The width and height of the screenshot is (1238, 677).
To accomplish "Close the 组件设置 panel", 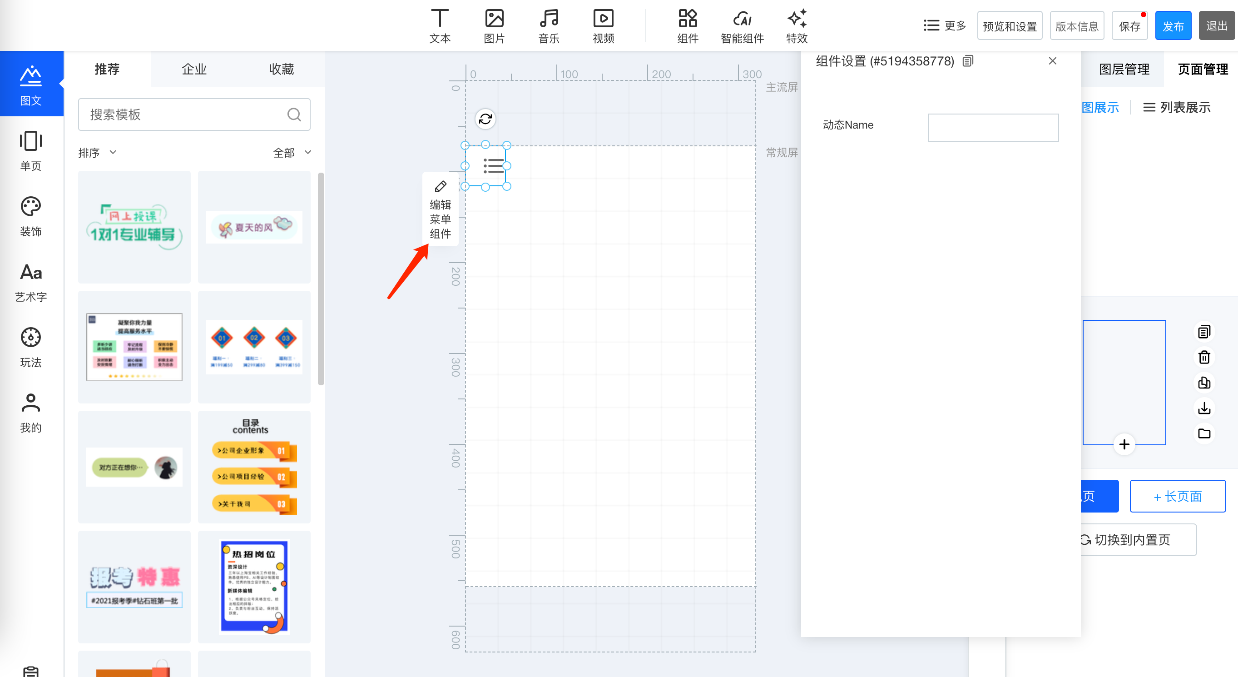I will [x=1053, y=60].
